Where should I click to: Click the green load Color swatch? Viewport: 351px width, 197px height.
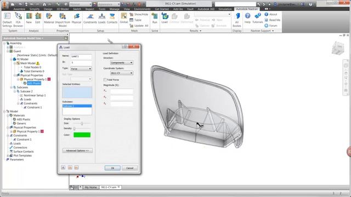point(82,135)
